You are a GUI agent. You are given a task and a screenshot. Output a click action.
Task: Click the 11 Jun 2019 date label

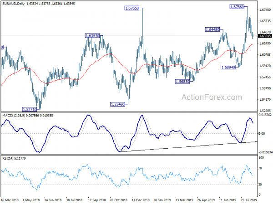coord(227,200)
